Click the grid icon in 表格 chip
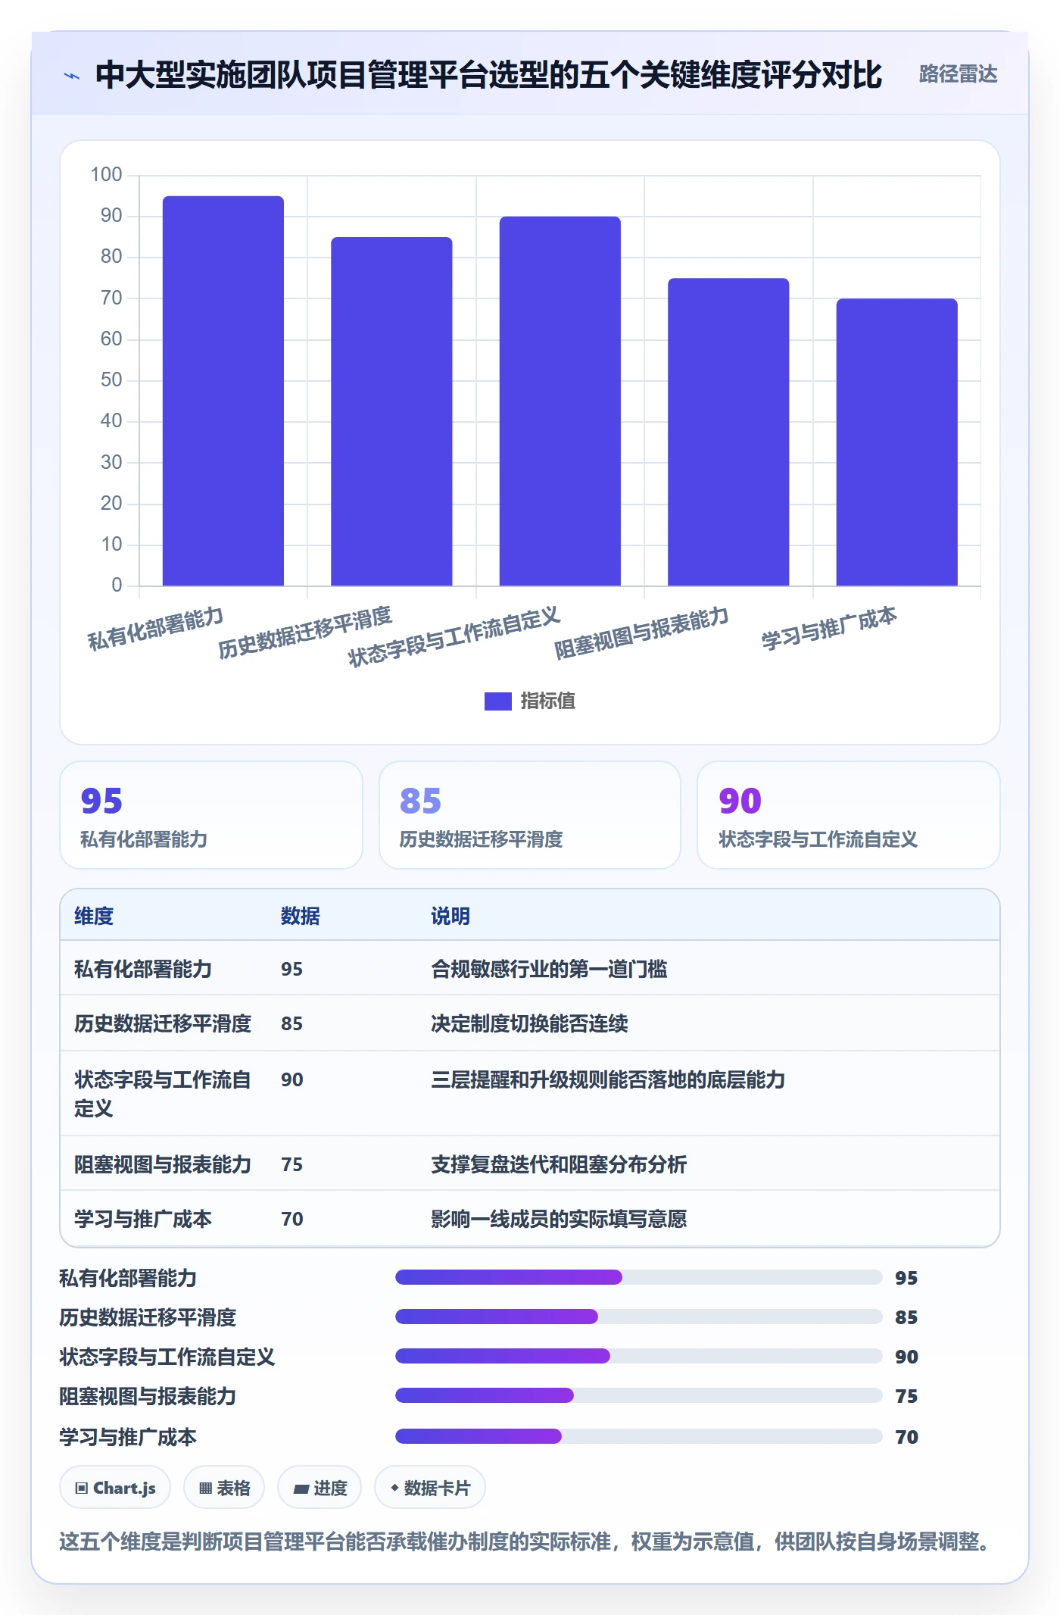 (205, 1488)
